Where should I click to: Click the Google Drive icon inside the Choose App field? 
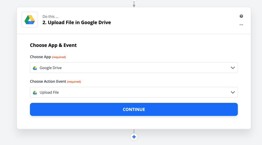pyautogui.click(x=35, y=68)
